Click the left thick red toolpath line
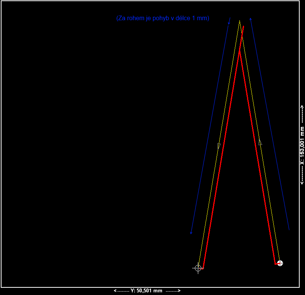The height and width of the screenshot is (295, 305). coord(221,160)
